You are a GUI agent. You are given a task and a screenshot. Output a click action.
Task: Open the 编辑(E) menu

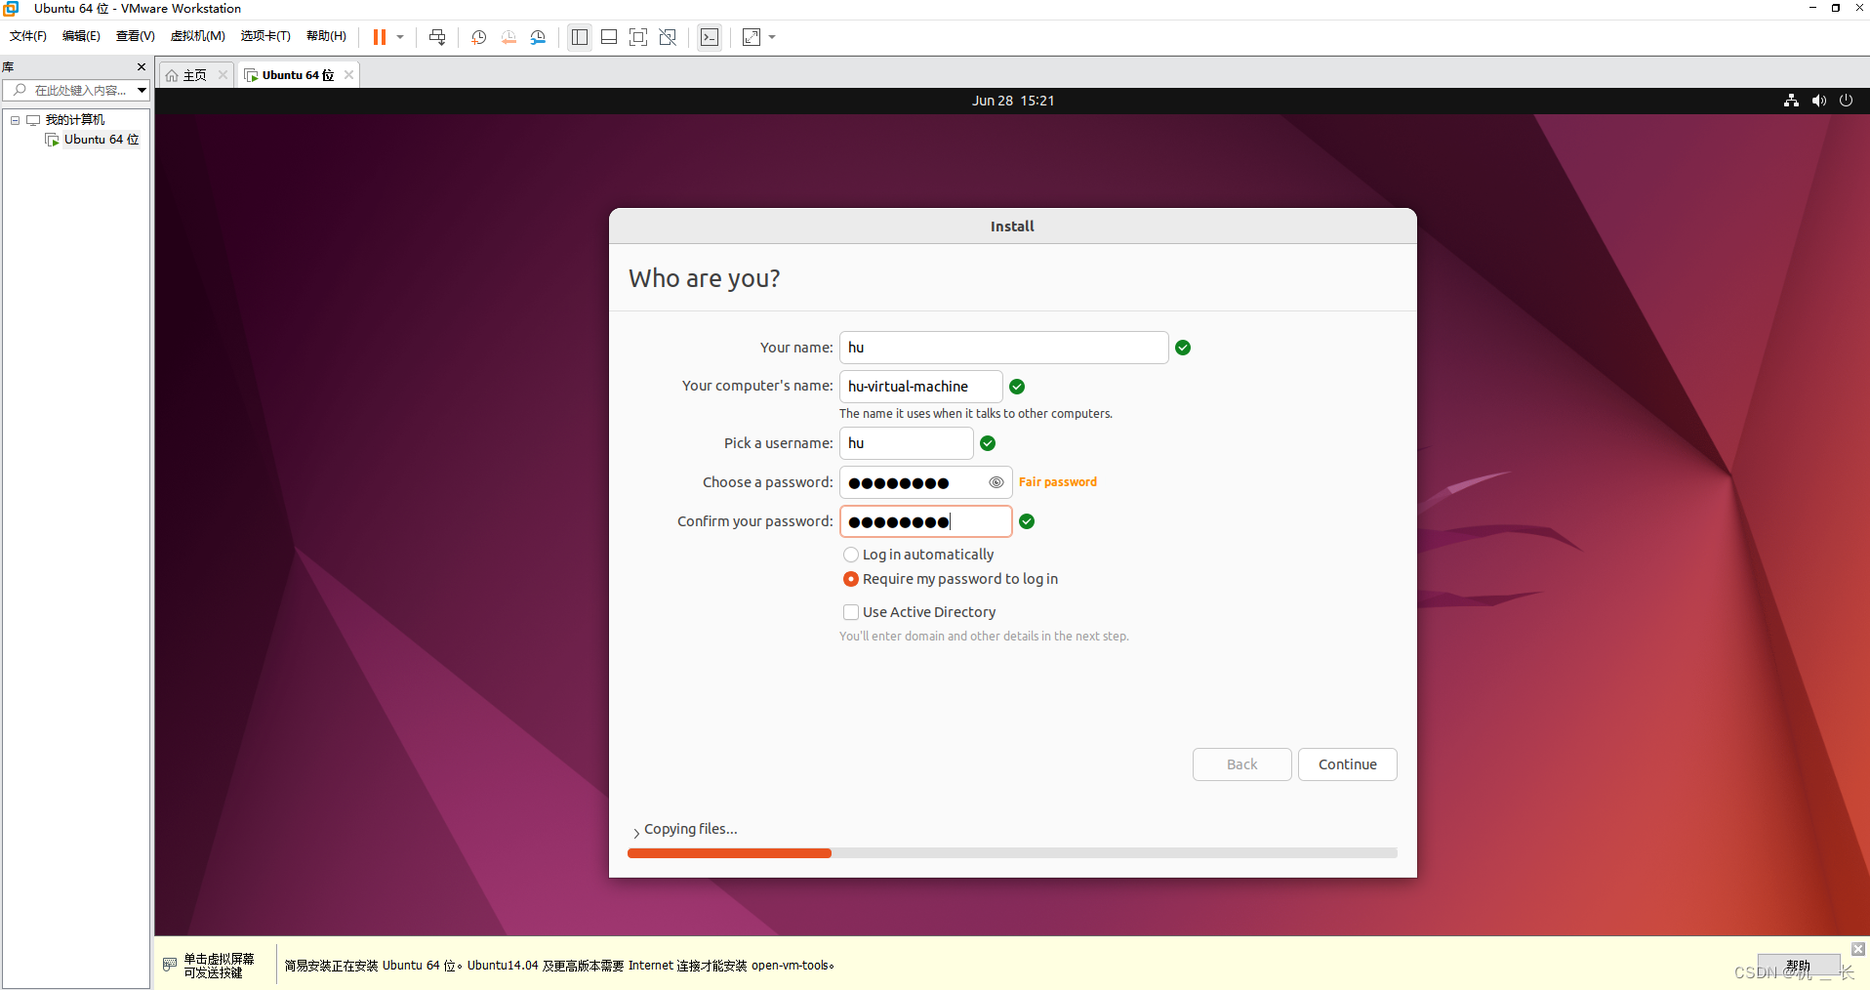(81, 36)
